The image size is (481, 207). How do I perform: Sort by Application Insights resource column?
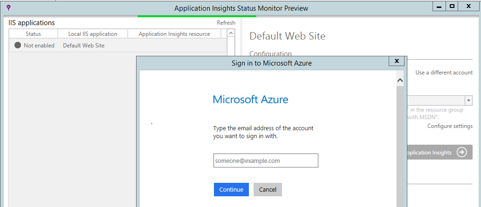(174, 34)
